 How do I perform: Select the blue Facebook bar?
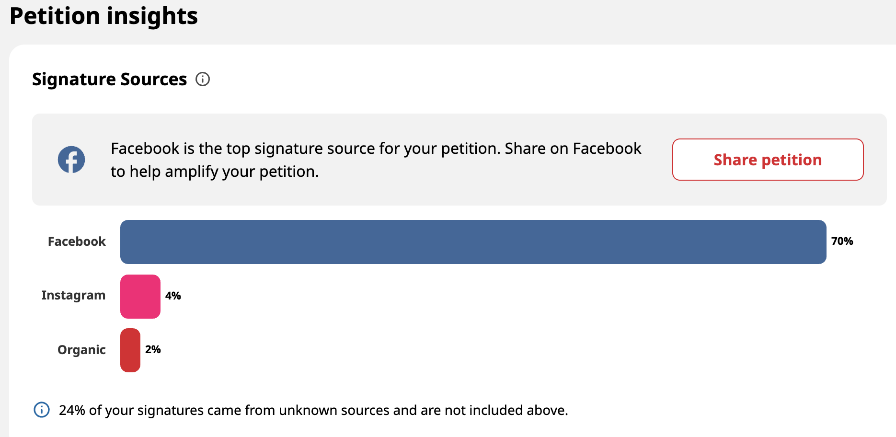tap(473, 242)
